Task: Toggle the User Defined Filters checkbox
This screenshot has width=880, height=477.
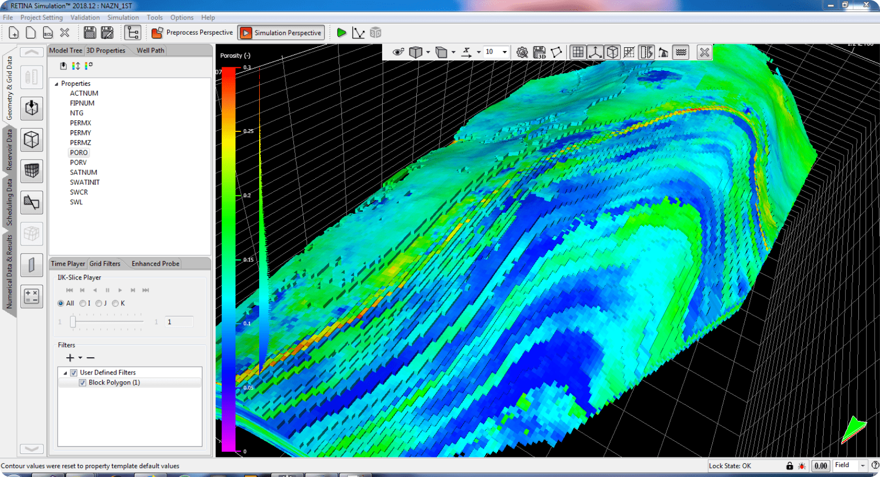Action: [74, 372]
